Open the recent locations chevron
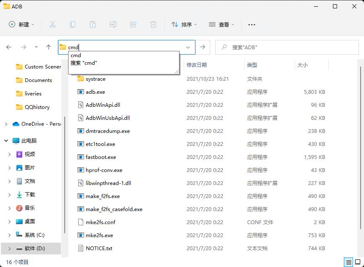 tap(36, 47)
